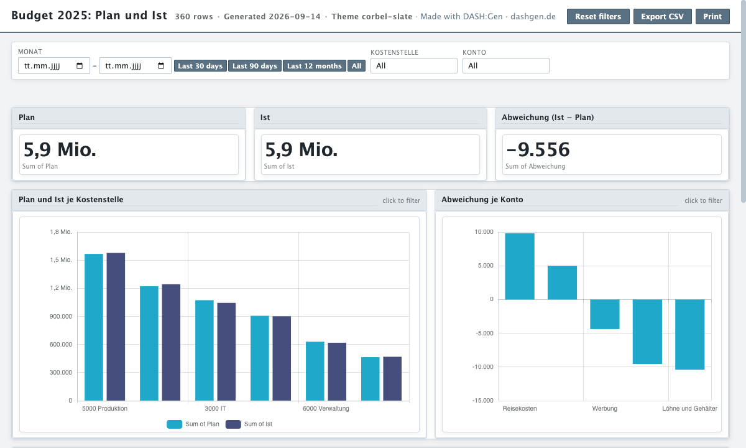Focus the start date input under Monat
746x448 pixels.
[54, 66]
